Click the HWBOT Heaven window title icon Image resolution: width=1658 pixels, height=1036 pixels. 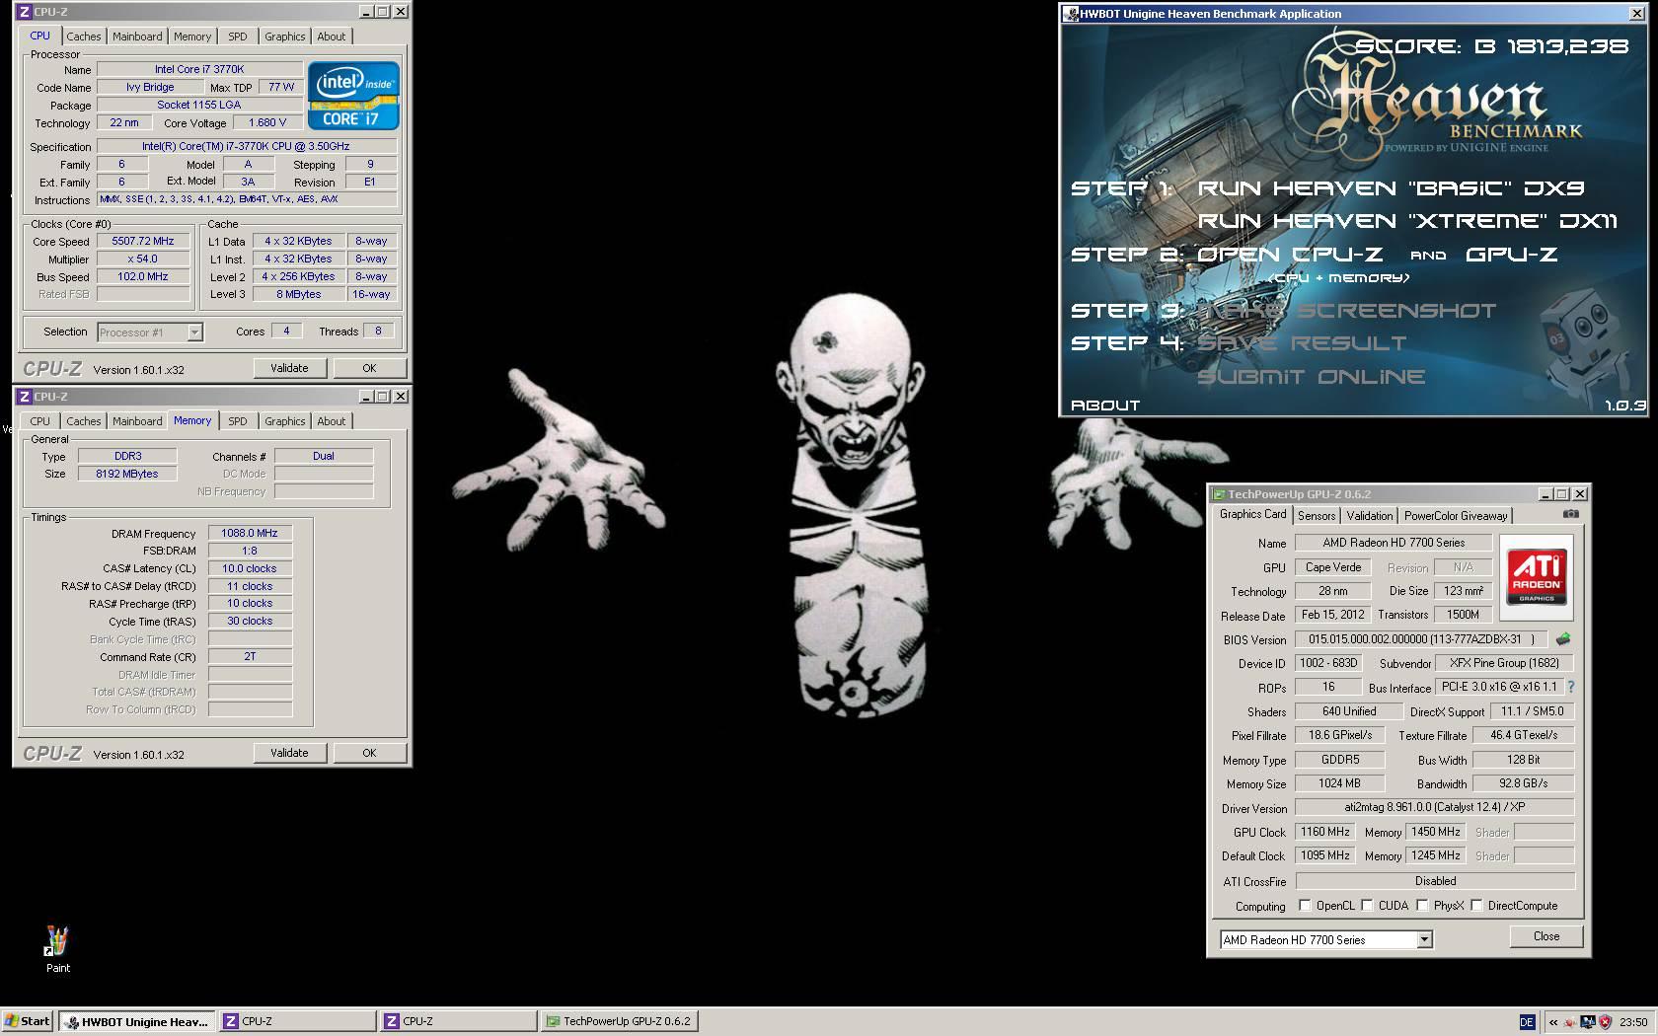coord(1071,14)
